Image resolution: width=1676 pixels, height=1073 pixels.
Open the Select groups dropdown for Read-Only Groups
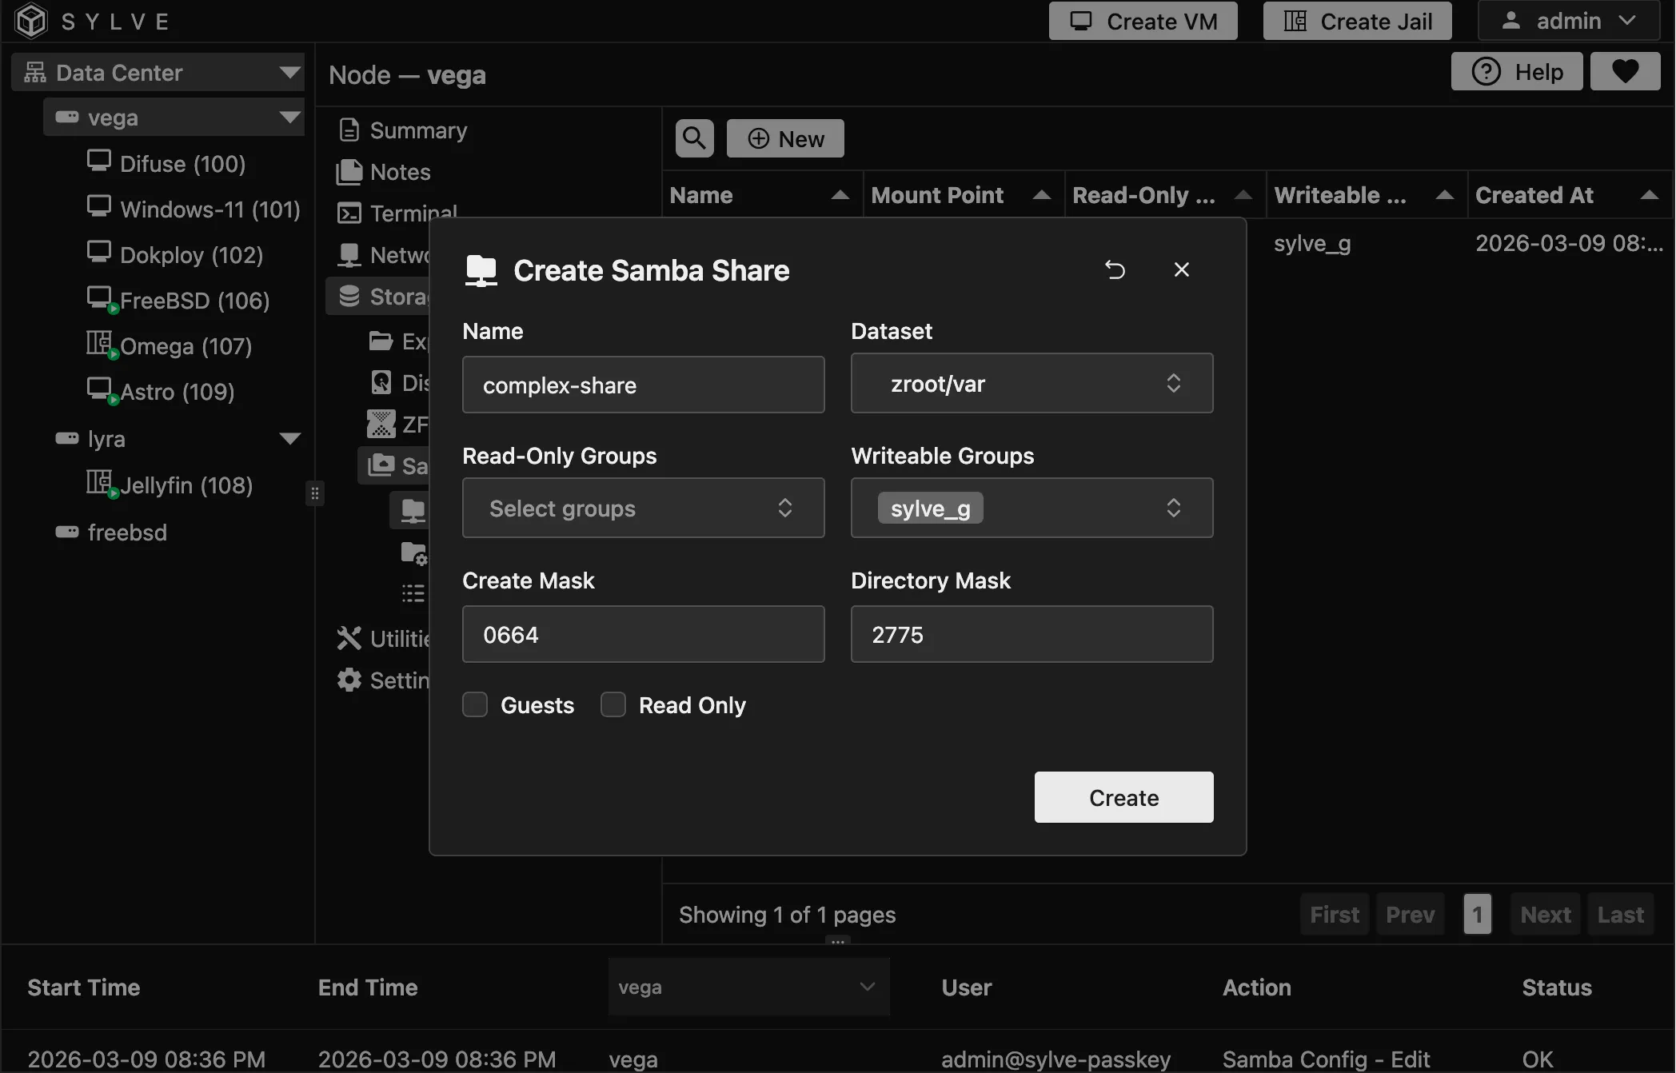(x=642, y=508)
